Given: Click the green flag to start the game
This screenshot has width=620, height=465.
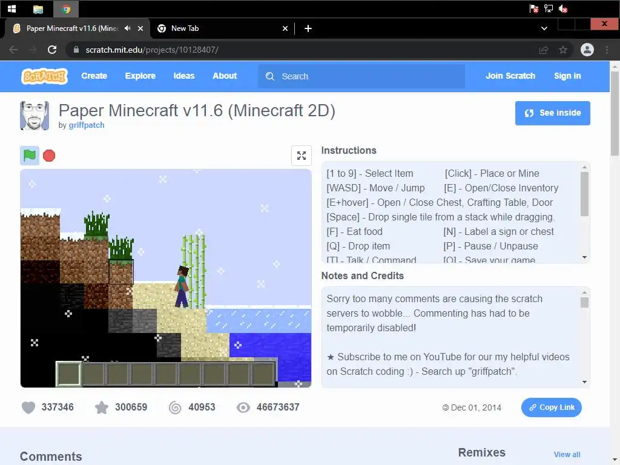Looking at the screenshot, I should pyautogui.click(x=30, y=156).
